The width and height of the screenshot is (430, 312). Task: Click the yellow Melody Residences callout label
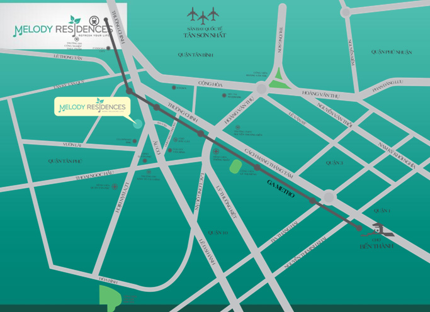93,107
